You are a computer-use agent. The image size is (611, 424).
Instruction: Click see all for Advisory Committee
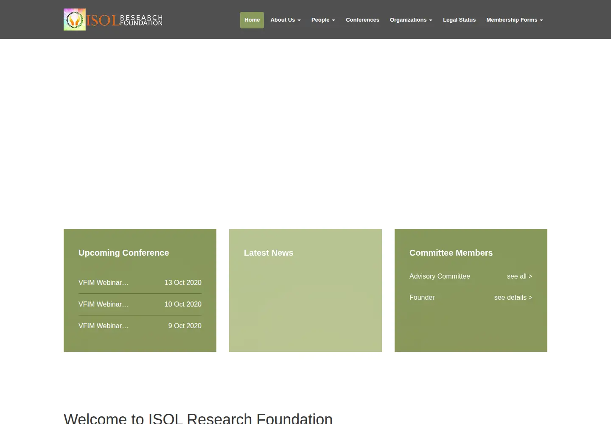pyautogui.click(x=519, y=276)
